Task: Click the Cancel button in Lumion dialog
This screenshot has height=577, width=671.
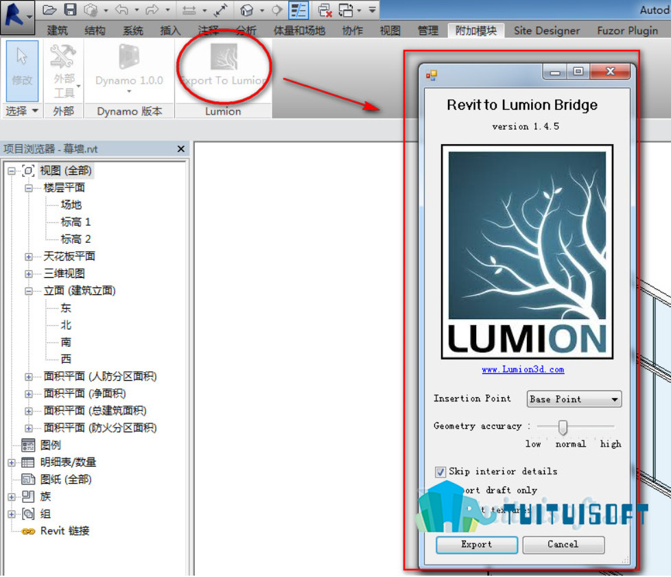Action: (x=563, y=545)
